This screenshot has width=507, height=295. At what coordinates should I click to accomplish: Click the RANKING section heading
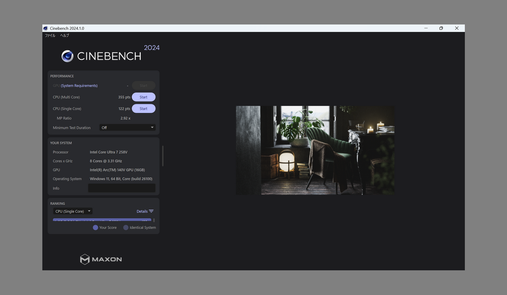pos(58,204)
